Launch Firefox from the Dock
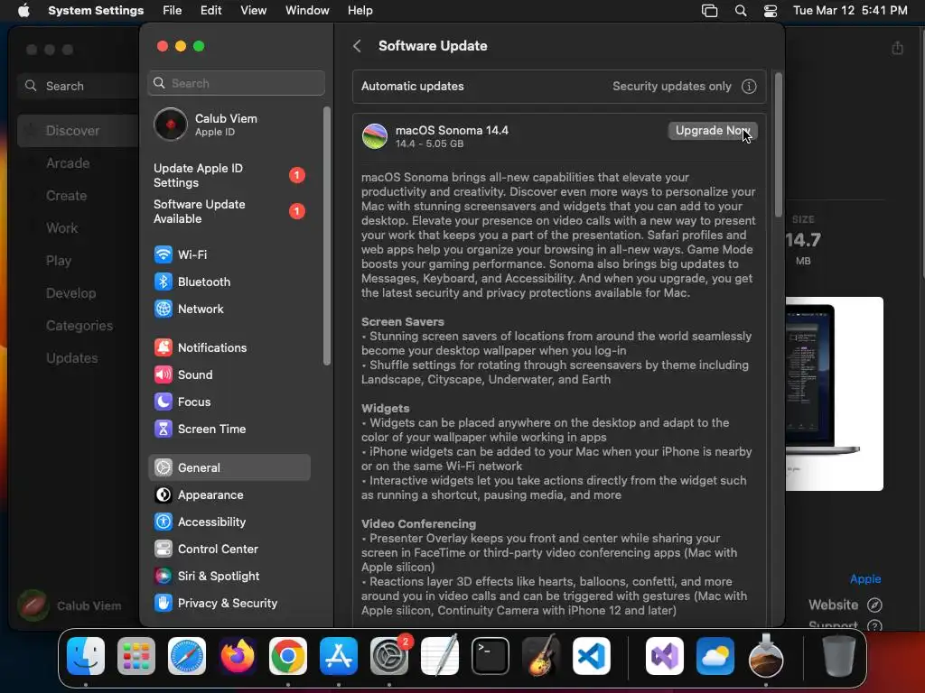Screen dimensions: 925x693 tap(238, 656)
